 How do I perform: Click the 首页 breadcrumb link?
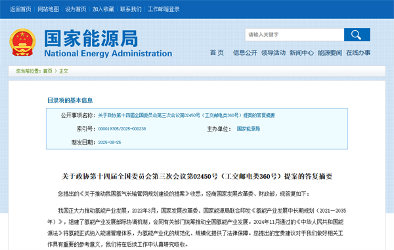click(x=48, y=71)
